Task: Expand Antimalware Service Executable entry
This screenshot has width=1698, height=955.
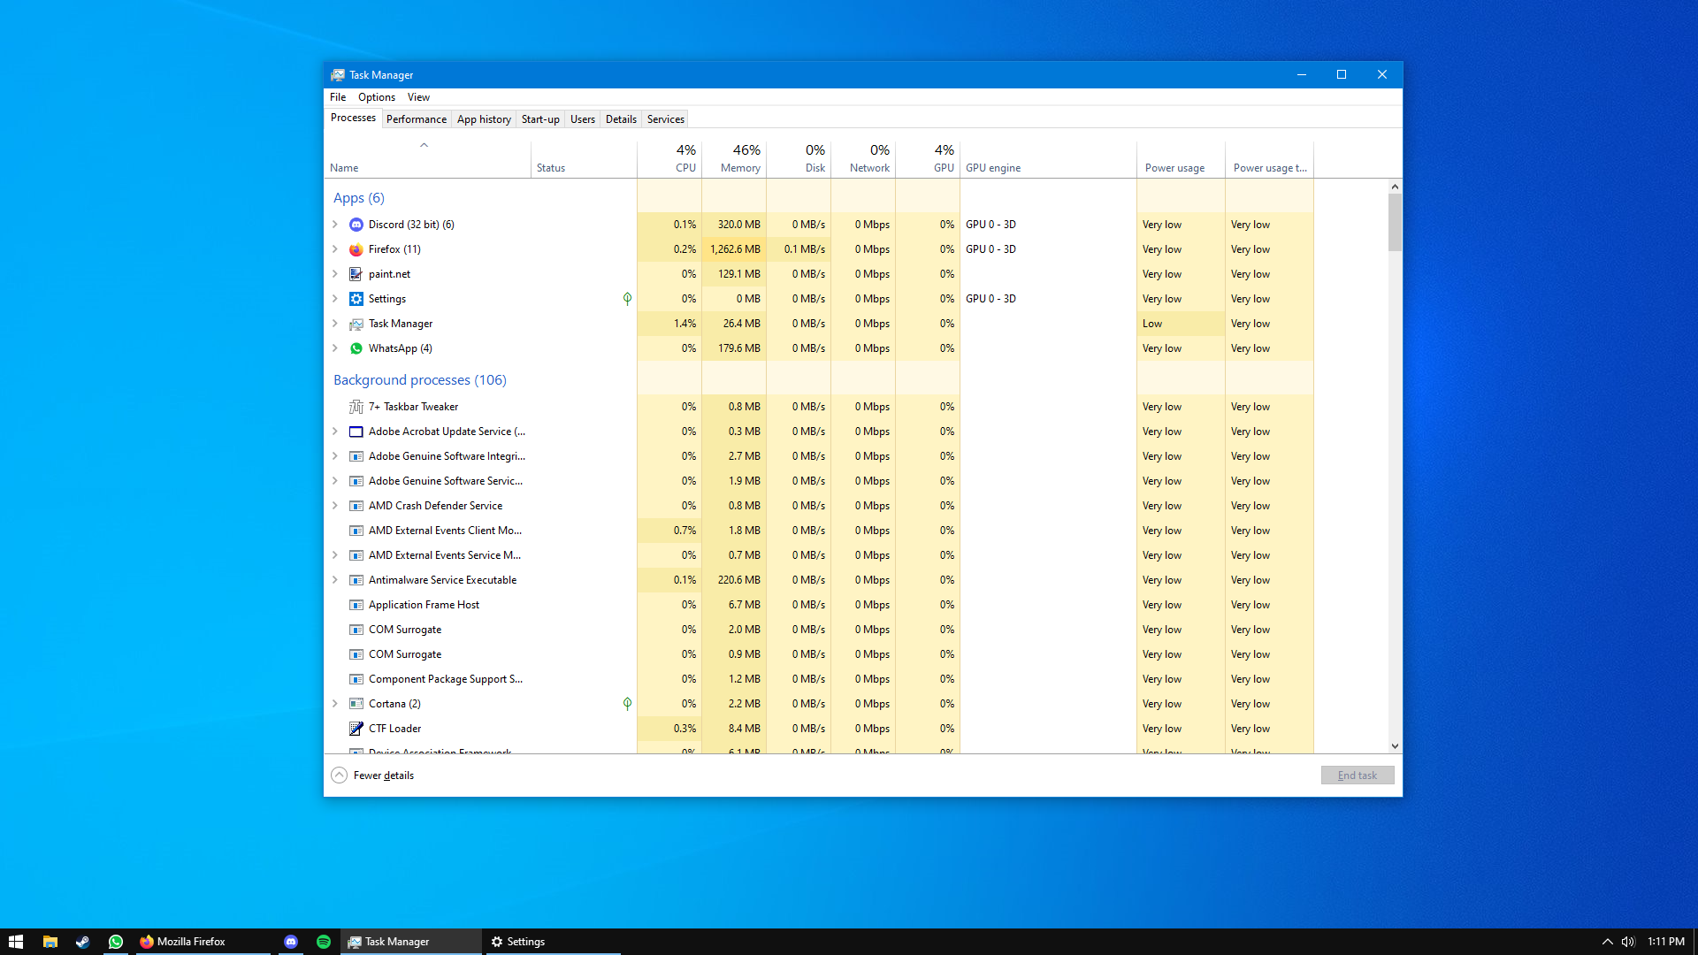Action: pyautogui.click(x=335, y=580)
